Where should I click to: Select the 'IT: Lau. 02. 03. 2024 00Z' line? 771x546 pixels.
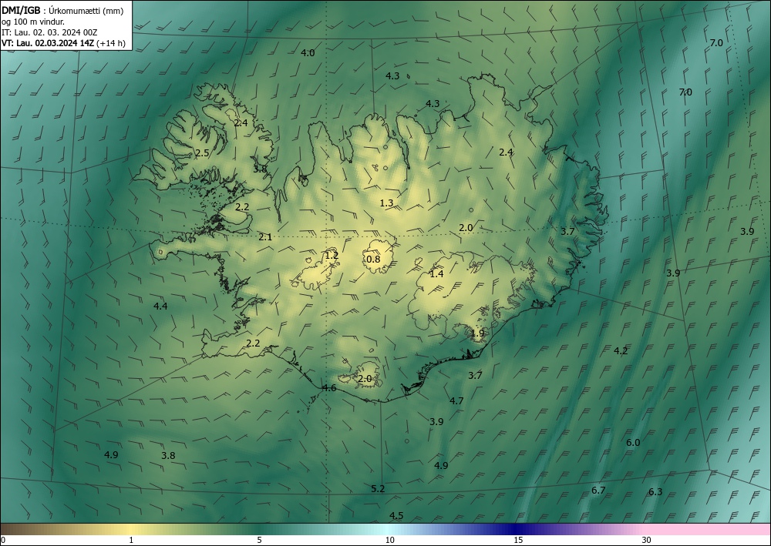pyautogui.click(x=49, y=32)
